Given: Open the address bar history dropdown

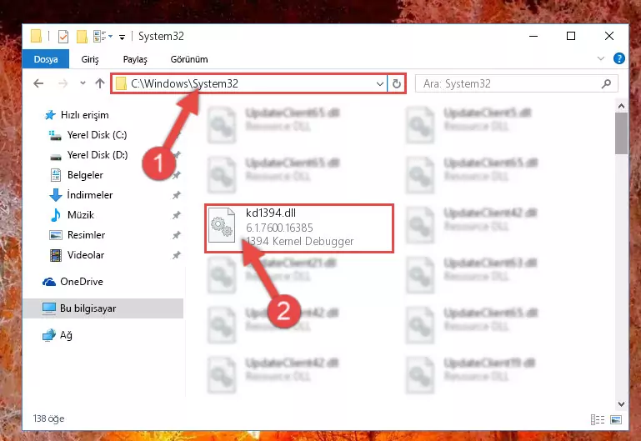Looking at the screenshot, I should [380, 84].
